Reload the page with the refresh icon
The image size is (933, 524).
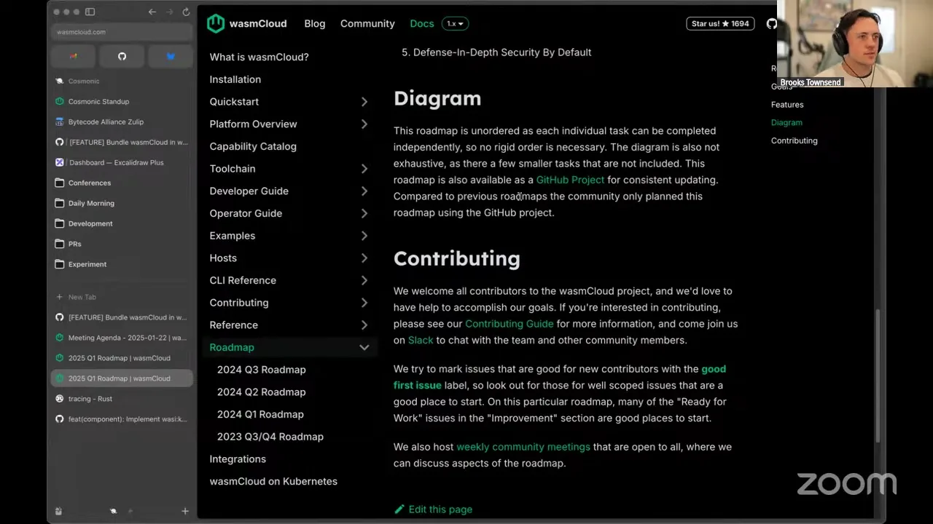coord(186,12)
